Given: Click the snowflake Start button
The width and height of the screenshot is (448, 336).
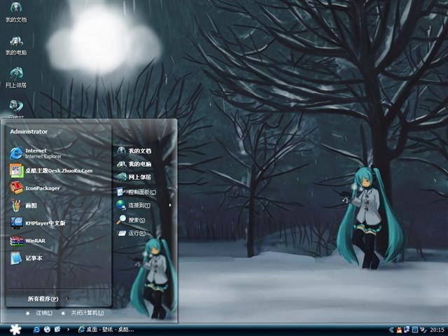Looking at the screenshot, I should click(15, 330).
